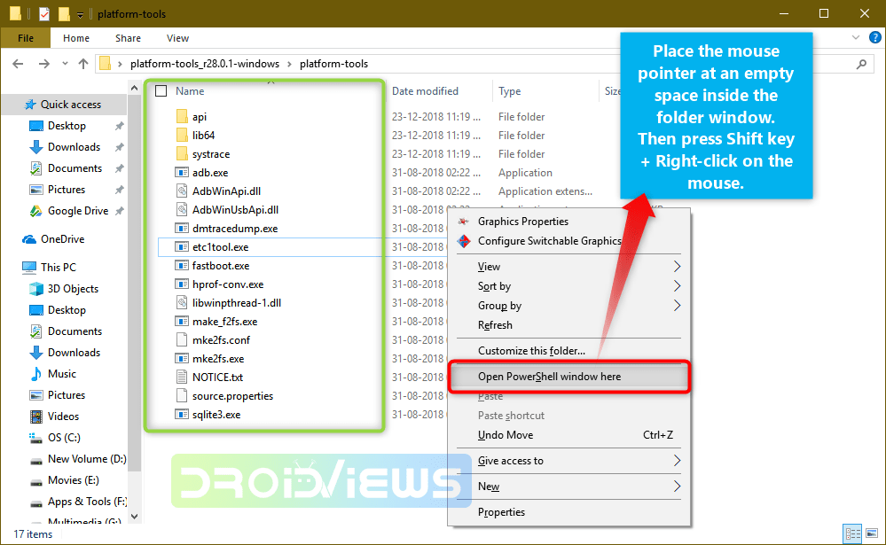Unpin Google Drive from Quick access

pos(119,211)
